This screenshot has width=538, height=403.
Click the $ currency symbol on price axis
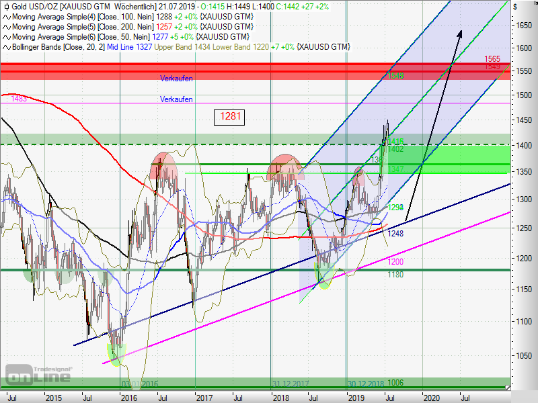click(515, 7)
